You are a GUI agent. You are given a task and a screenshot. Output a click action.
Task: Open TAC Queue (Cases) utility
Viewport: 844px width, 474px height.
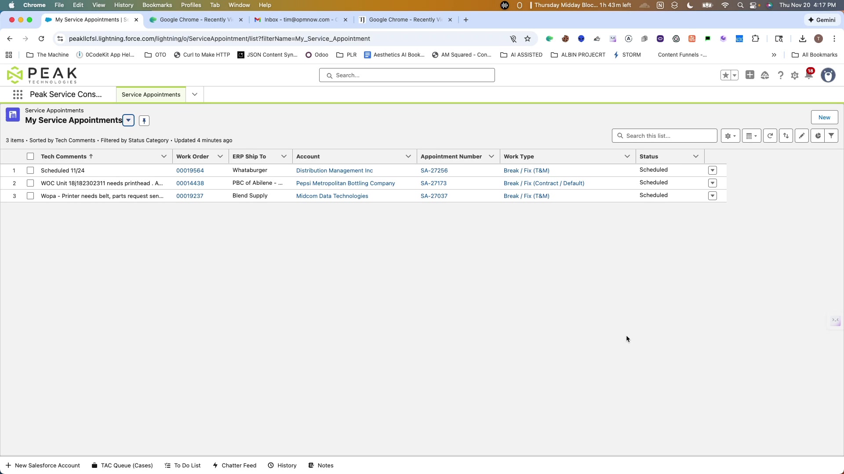(122, 466)
